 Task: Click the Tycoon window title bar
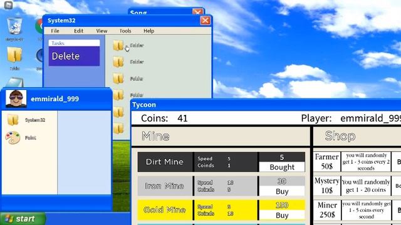point(266,105)
